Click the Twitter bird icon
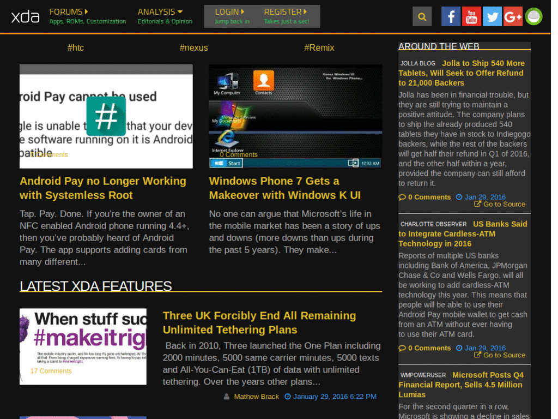 coord(492,16)
